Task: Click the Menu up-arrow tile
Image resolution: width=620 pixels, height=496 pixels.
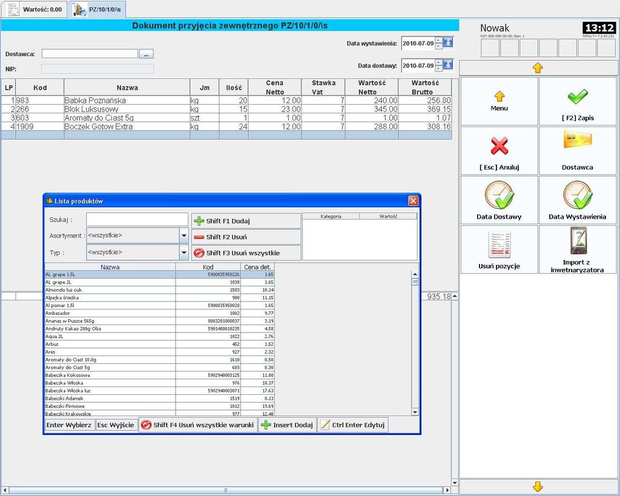Action: 499,101
